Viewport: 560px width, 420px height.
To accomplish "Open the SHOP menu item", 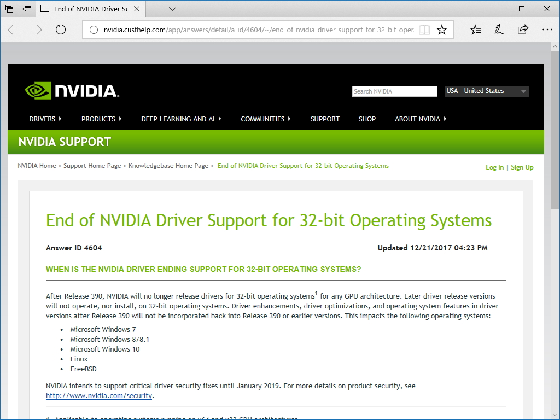I will [x=367, y=119].
